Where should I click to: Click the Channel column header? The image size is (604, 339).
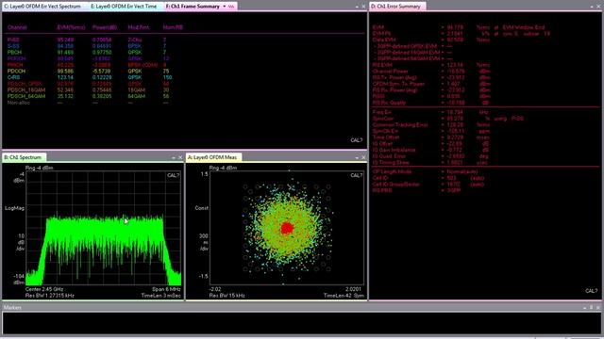[x=17, y=27]
